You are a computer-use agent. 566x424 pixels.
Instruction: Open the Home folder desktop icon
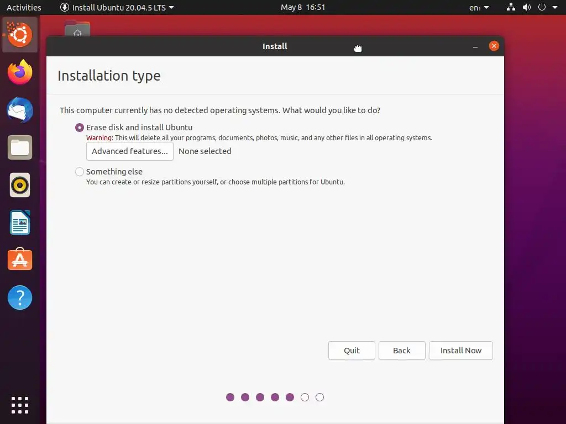point(77,29)
